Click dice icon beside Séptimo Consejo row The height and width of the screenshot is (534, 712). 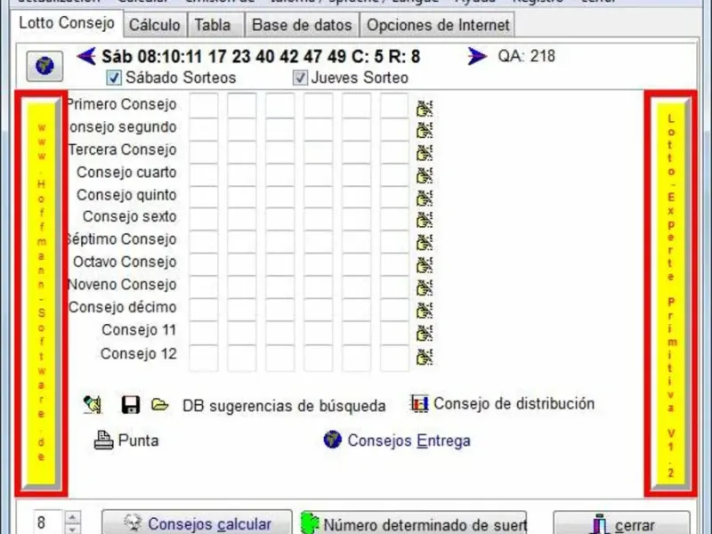point(425,242)
